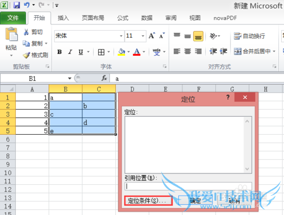This screenshot has width=284, height=215.
Task: Activate the Format Painter 格式刷
Action: (x=35, y=55)
